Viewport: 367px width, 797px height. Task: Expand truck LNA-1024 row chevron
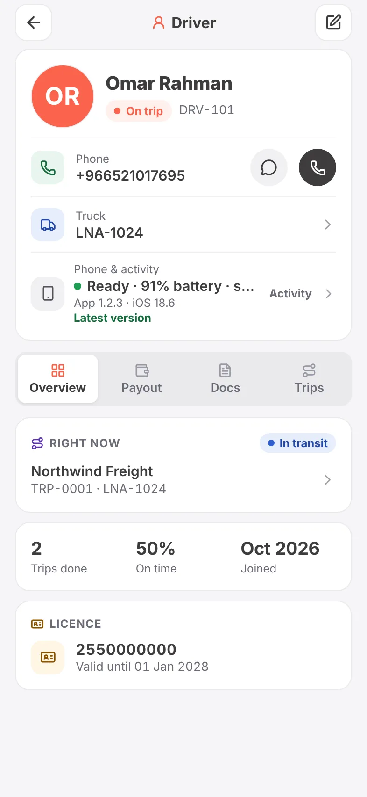pyautogui.click(x=328, y=225)
